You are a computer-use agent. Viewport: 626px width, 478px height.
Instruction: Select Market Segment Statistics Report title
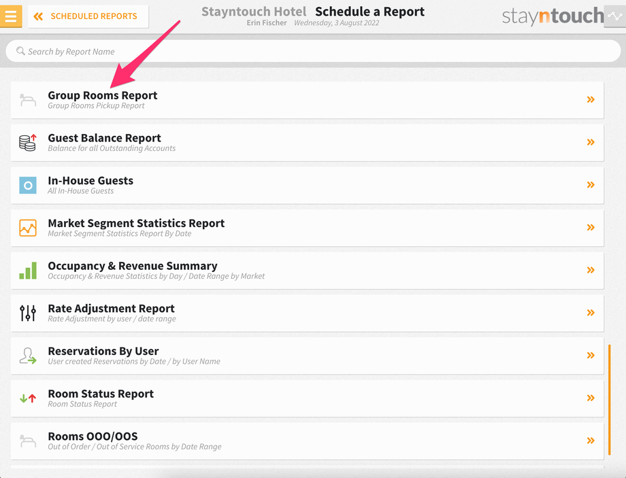pos(136,224)
